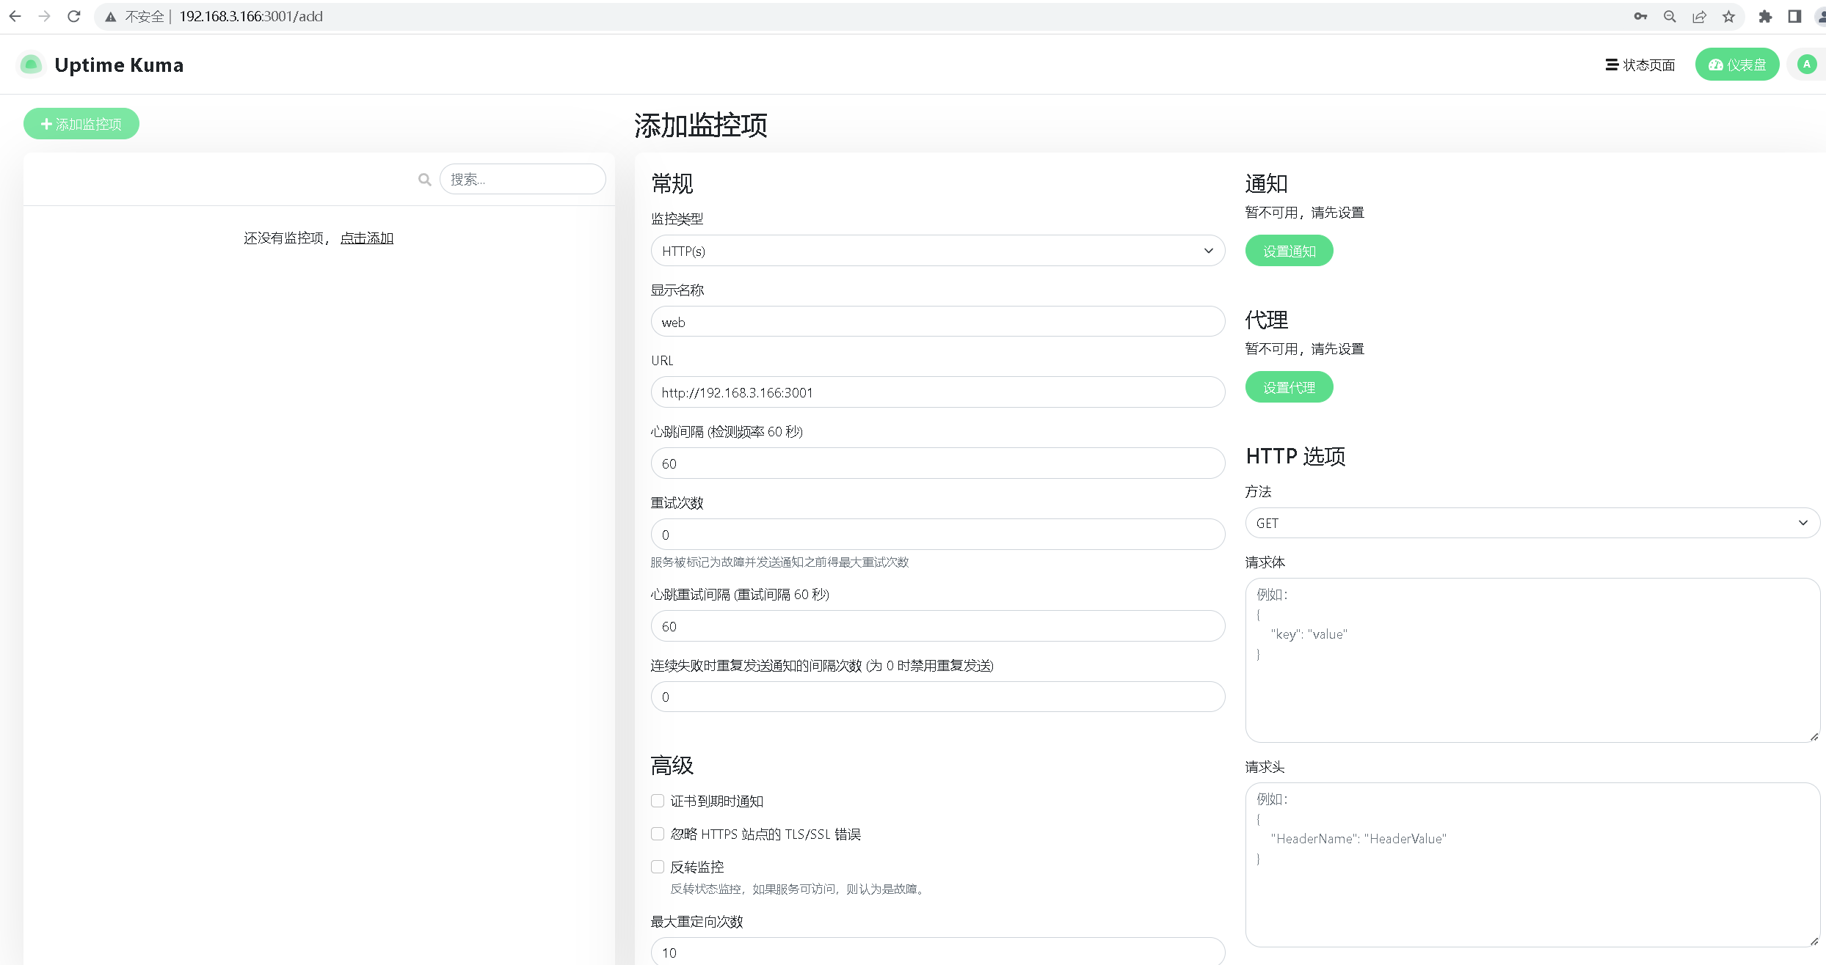Click the bookmark star icon in address bar
Image resolution: width=1826 pixels, height=965 pixels.
coord(1729,16)
